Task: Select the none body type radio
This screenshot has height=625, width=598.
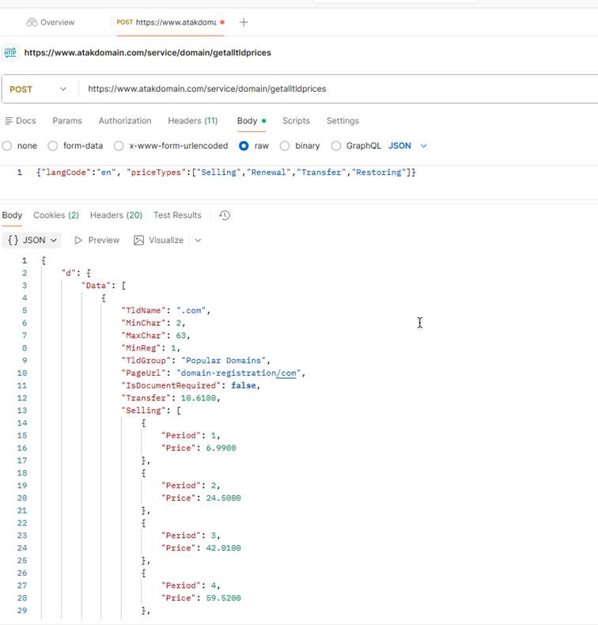Action: point(7,146)
